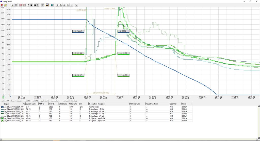Click the 'description (longtext)' column header
260x141 pixels.
(109, 104)
